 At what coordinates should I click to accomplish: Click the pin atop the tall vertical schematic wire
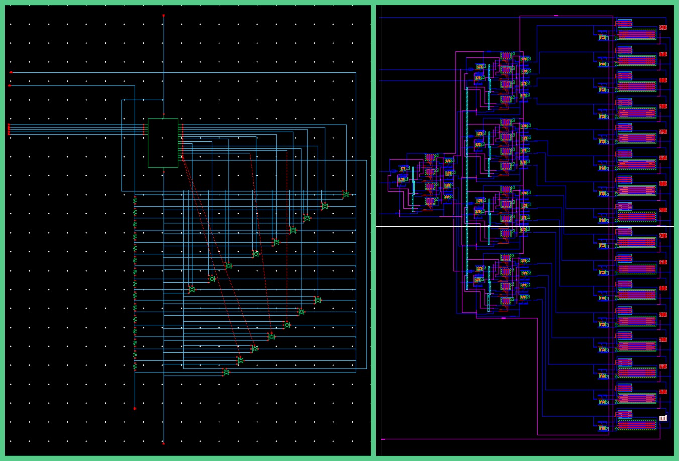pos(163,16)
